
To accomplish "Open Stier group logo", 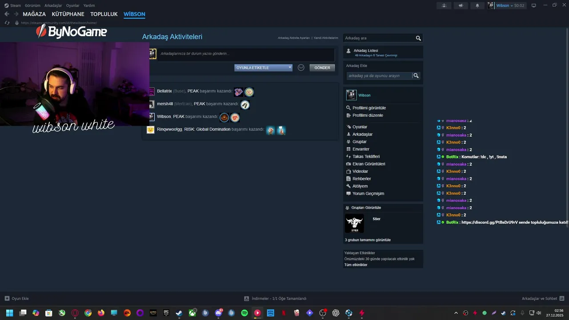I will click(x=354, y=223).
